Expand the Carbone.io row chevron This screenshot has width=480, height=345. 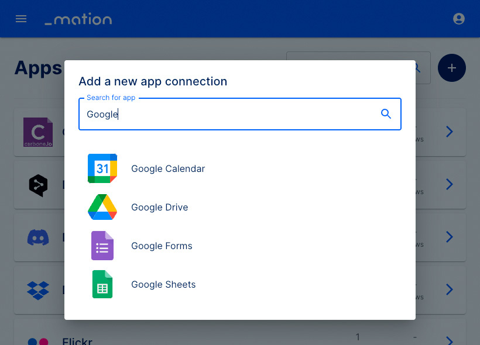[x=449, y=132]
